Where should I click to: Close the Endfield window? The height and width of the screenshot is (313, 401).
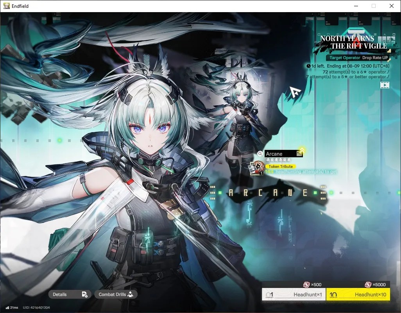tap(392, 6)
